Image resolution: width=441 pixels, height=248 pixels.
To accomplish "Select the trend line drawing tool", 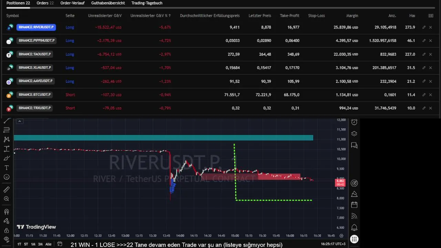I will tap(7, 121).
